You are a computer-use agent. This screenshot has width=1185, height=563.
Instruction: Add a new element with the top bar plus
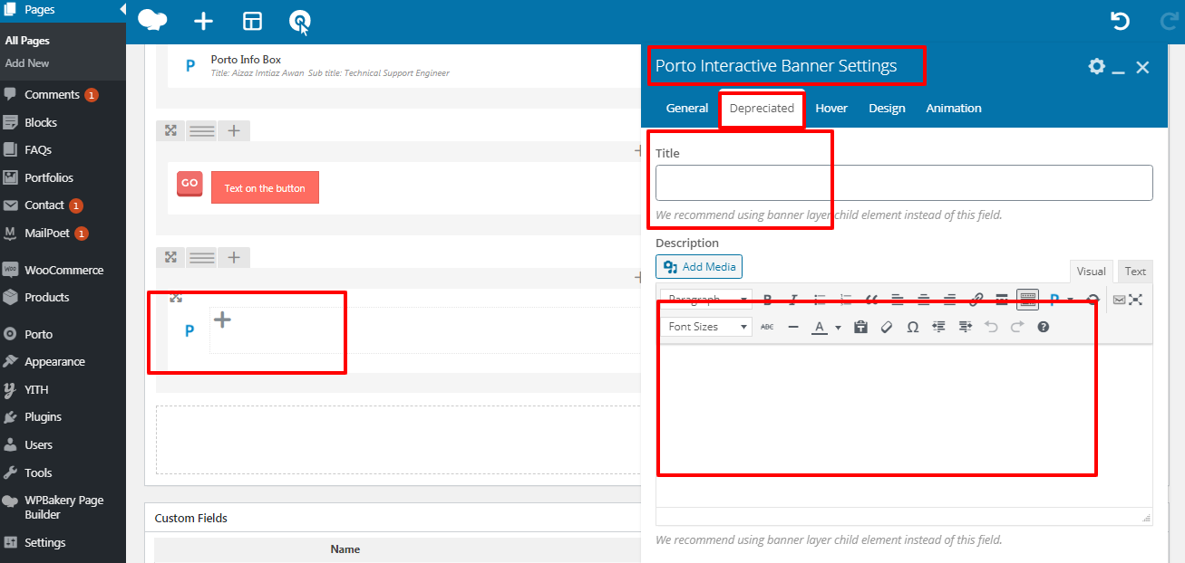[204, 22]
